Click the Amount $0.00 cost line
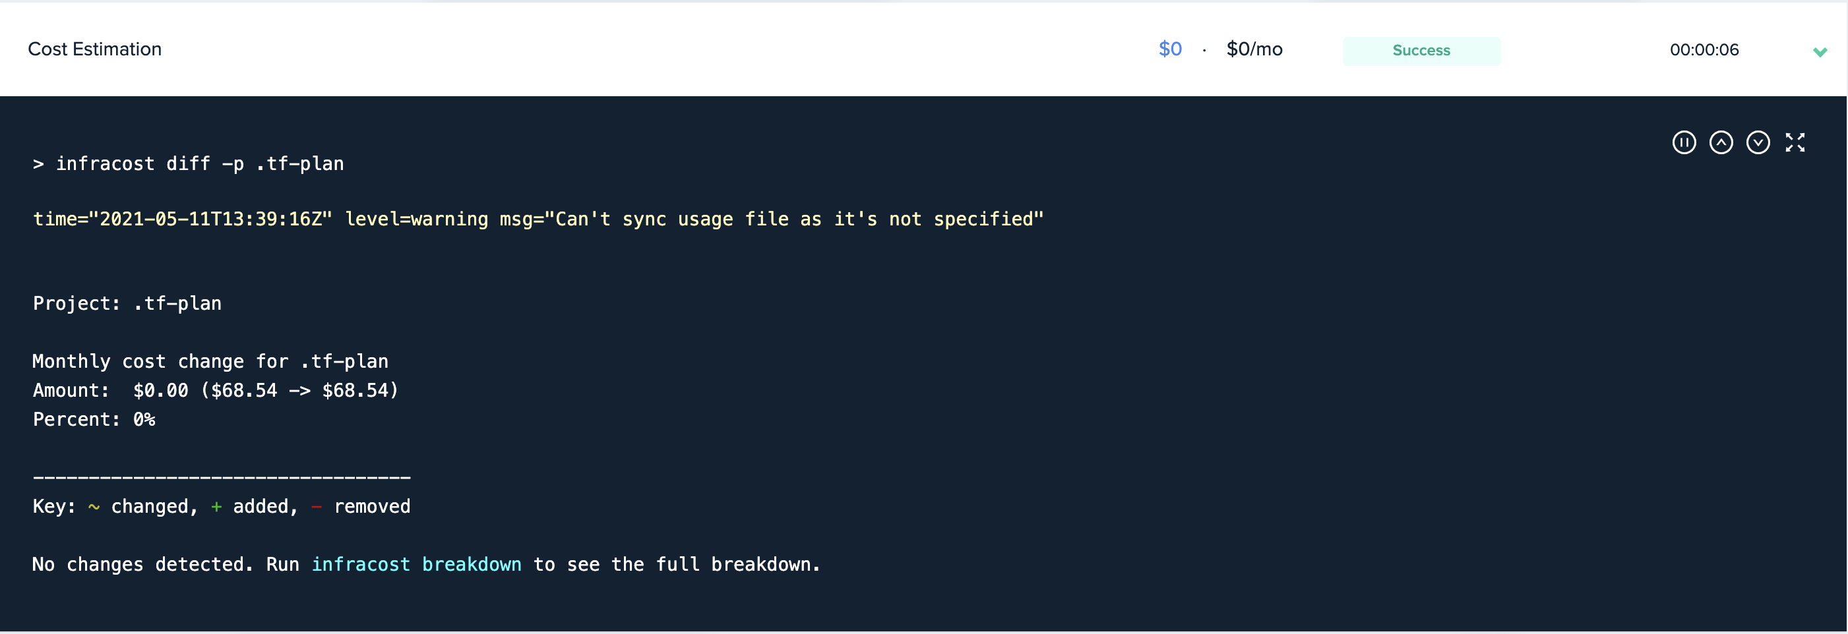1848x634 pixels. (x=215, y=390)
